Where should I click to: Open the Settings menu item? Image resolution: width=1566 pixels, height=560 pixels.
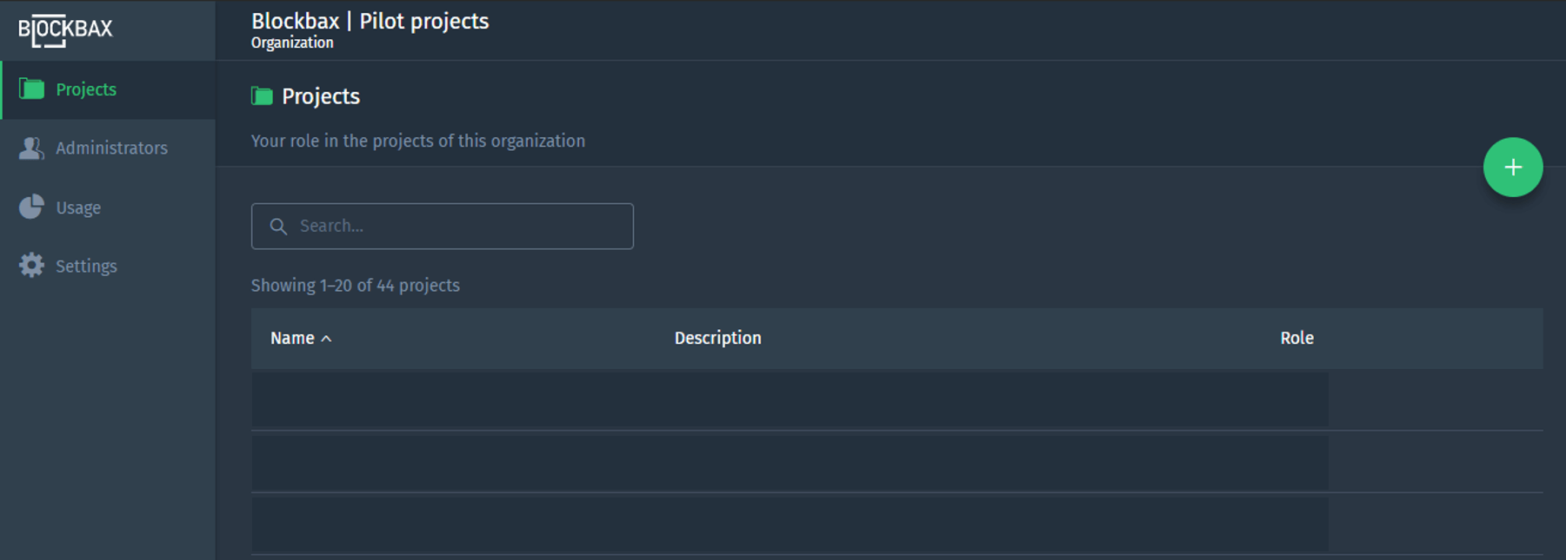pos(86,267)
